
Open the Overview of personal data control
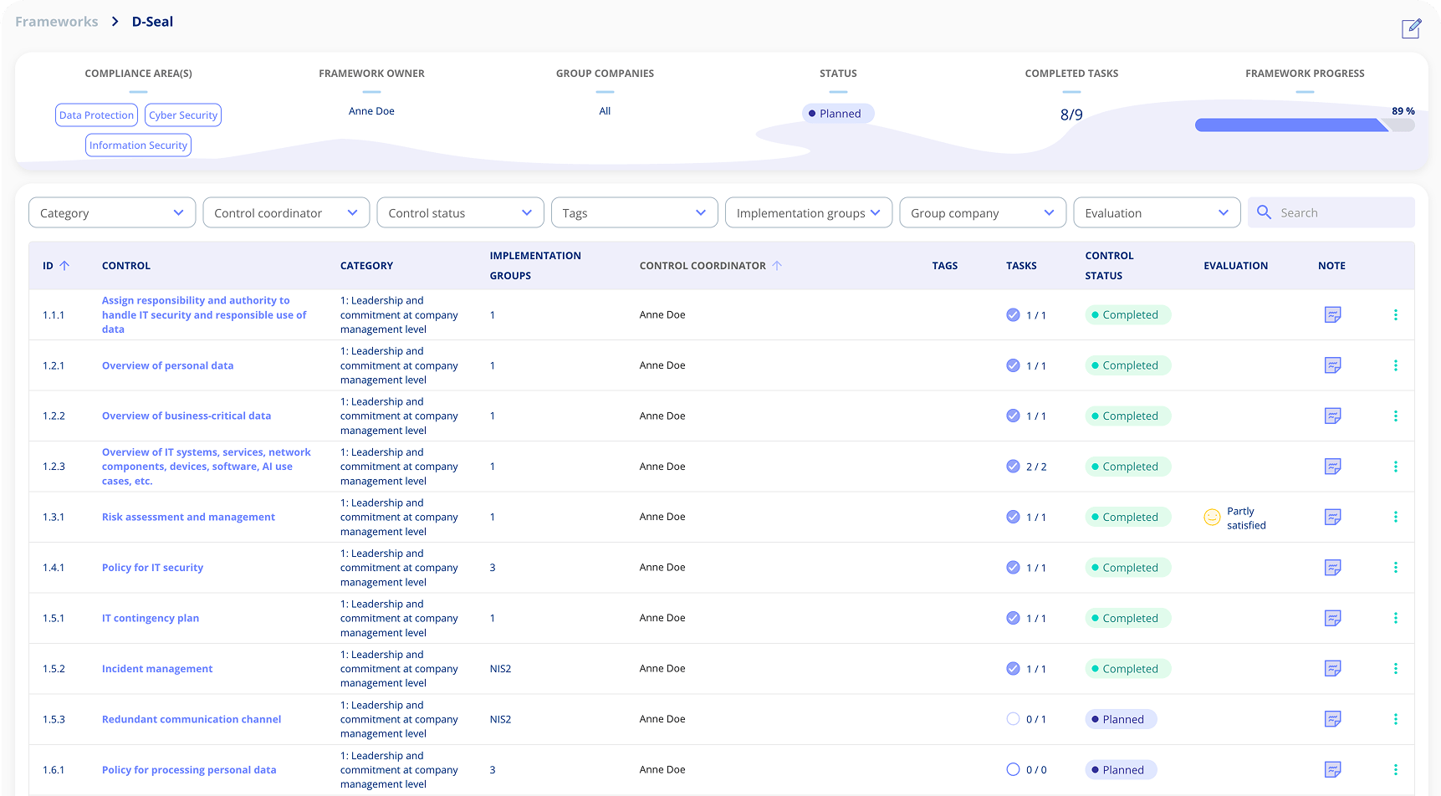[x=167, y=365]
